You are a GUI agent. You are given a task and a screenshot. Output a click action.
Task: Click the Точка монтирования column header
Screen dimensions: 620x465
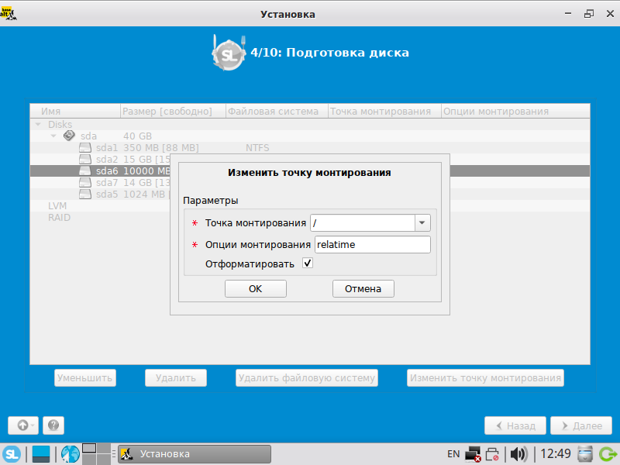pos(384,111)
